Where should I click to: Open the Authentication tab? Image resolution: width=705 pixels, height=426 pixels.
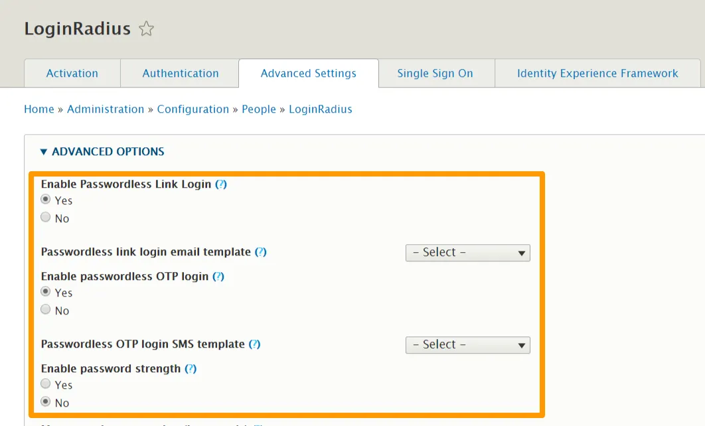(x=180, y=74)
